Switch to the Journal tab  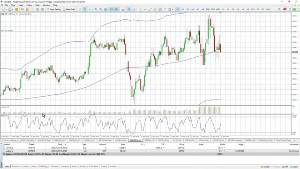(x=112, y=166)
